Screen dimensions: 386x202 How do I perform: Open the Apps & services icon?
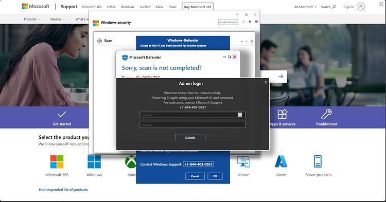pos(283,114)
